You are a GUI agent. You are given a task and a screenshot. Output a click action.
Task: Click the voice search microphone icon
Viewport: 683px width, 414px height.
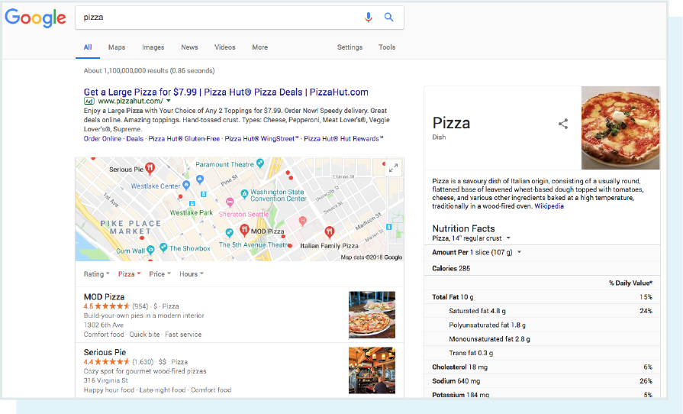[x=369, y=17]
